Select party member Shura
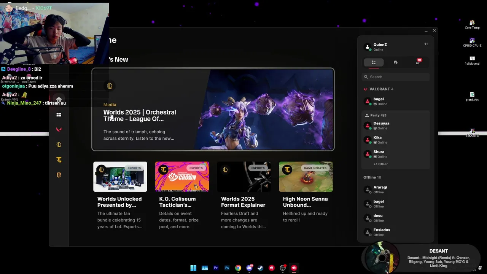The height and width of the screenshot is (274, 487). point(396,154)
